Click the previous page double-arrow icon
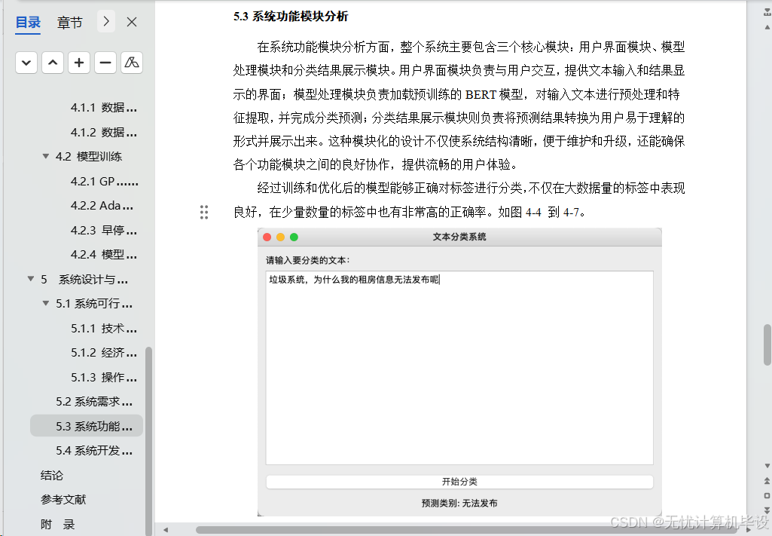The image size is (772, 536). pyautogui.click(x=767, y=480)
